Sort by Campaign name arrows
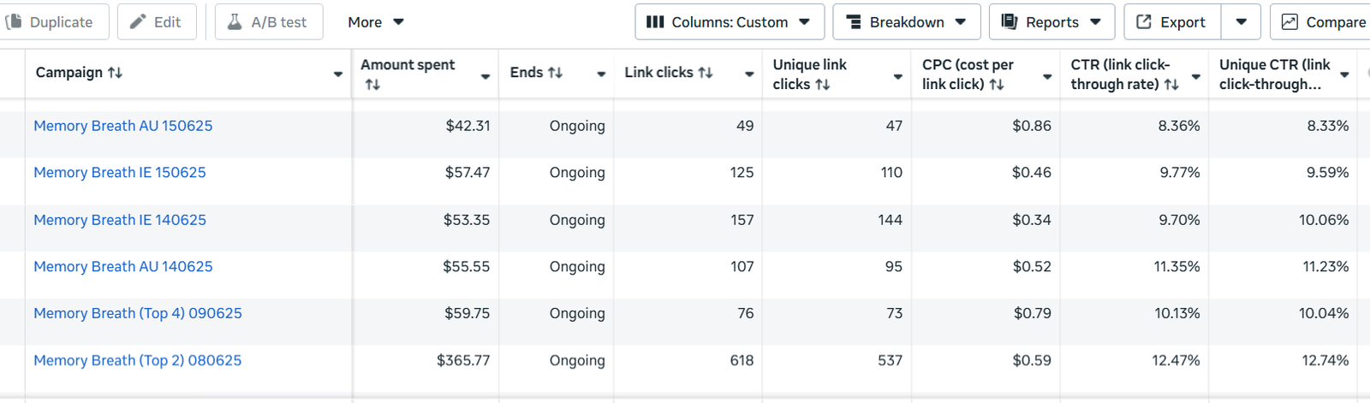The image size is (1370, 403). click(115, 73)
